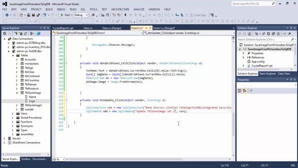Switch to the Class View tab

click(284, 74)
